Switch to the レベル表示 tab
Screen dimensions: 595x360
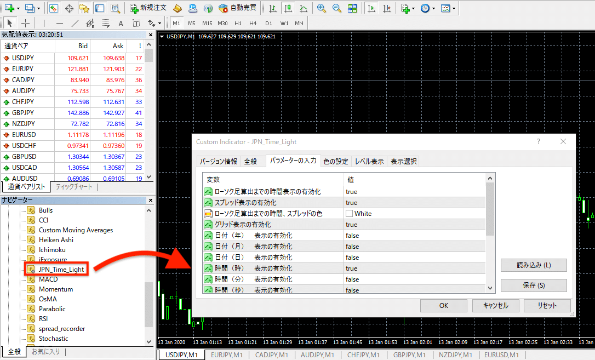pyautogui.click(x=369, y=161)
